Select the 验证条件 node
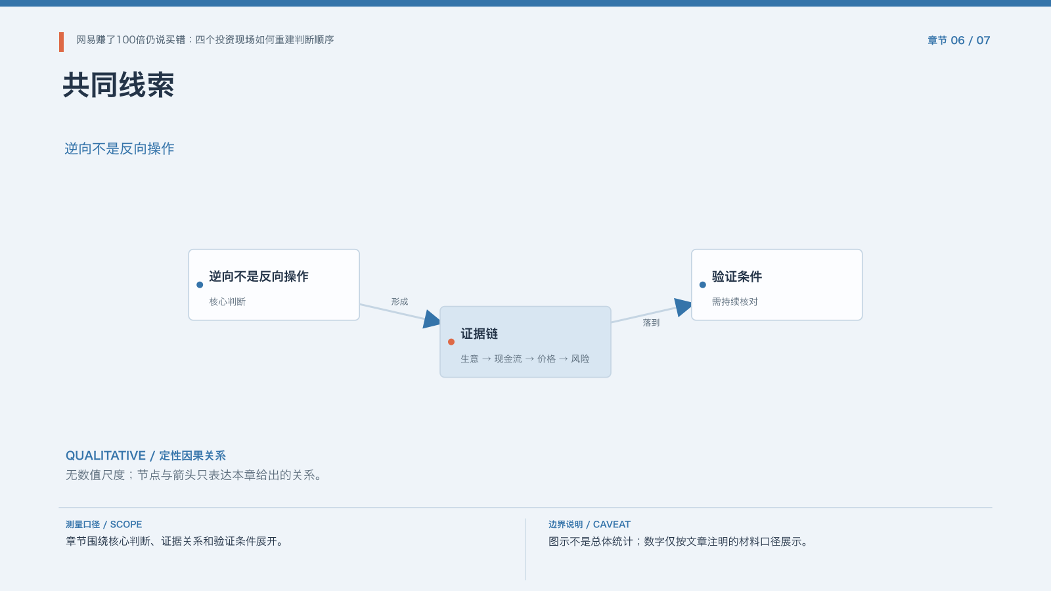Image resolution: width=1051 pixels, height=591 pixels. tap(777, 285)
